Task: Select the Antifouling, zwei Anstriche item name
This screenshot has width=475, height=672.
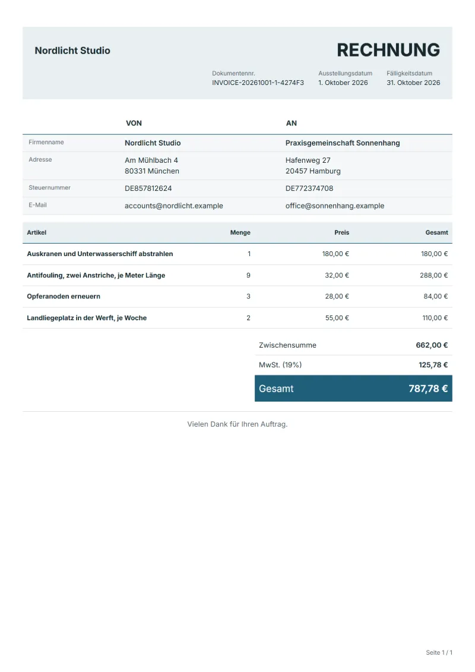Action: coord(96,275)
